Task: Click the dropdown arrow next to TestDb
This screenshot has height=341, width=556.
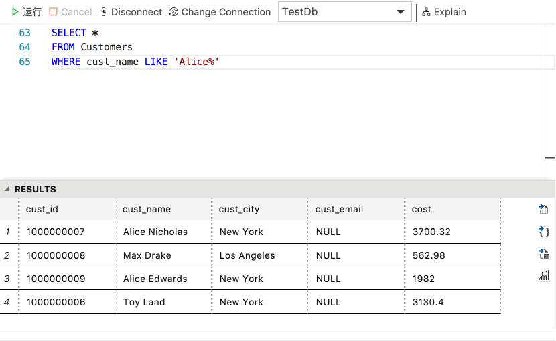Action: point(401,12)
